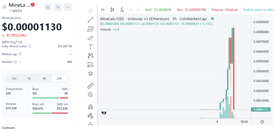The image size is (277, 129).
Task: Click the TradingView logo on chart
Action: [x=104, y=113]
